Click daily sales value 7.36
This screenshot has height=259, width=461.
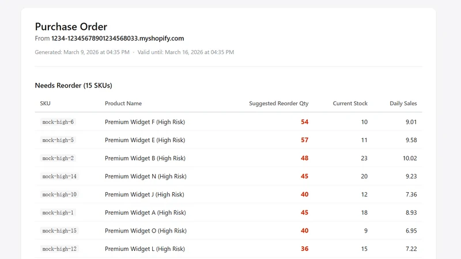coord(411,195)
